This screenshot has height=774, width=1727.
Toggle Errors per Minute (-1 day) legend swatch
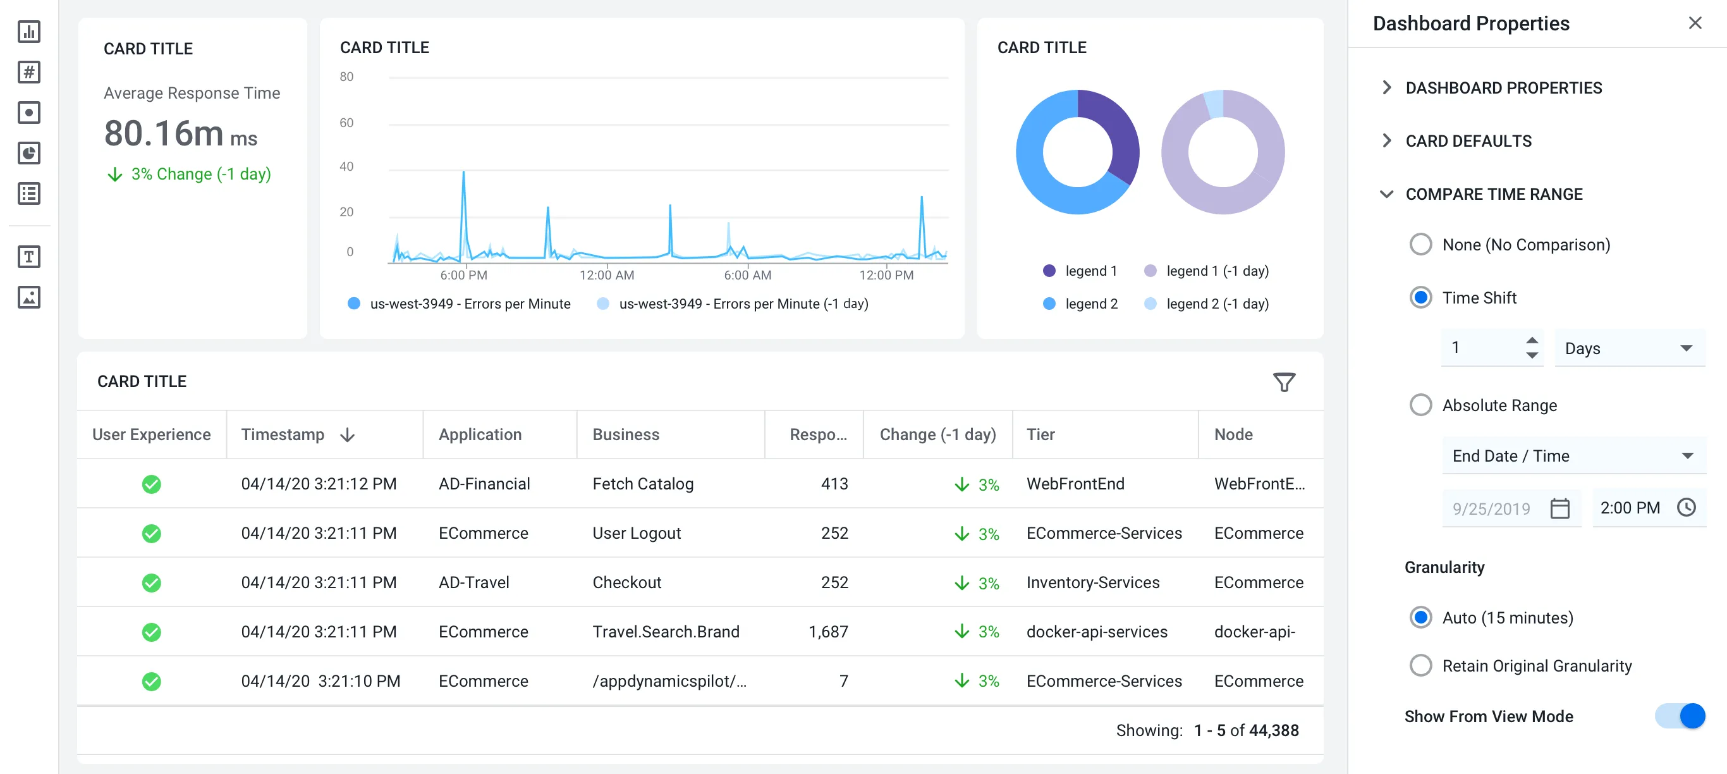click(602, 303)
